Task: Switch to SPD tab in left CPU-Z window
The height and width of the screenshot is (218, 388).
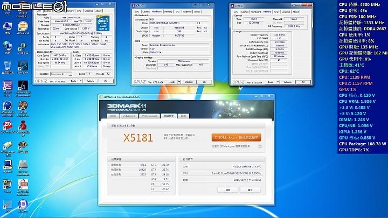Action: 79,11
